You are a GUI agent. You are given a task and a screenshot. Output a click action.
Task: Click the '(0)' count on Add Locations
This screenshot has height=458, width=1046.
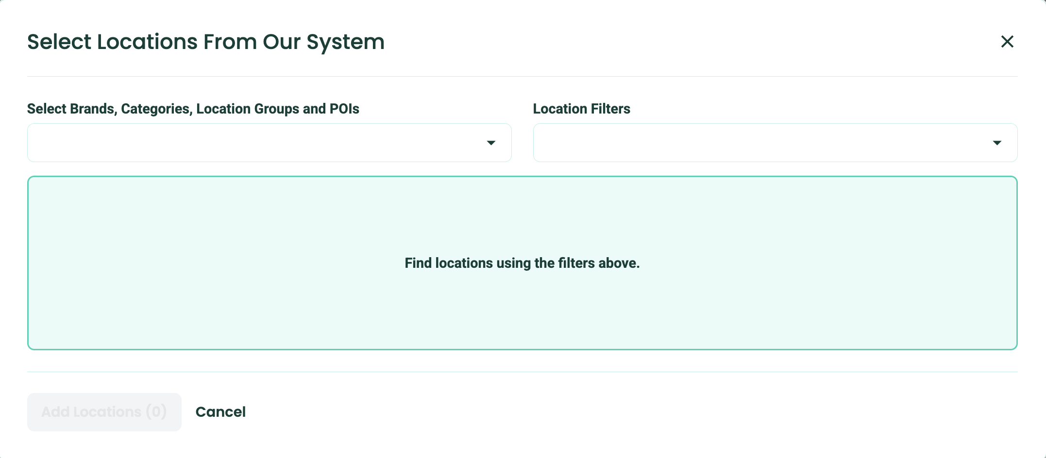[156, 412]
